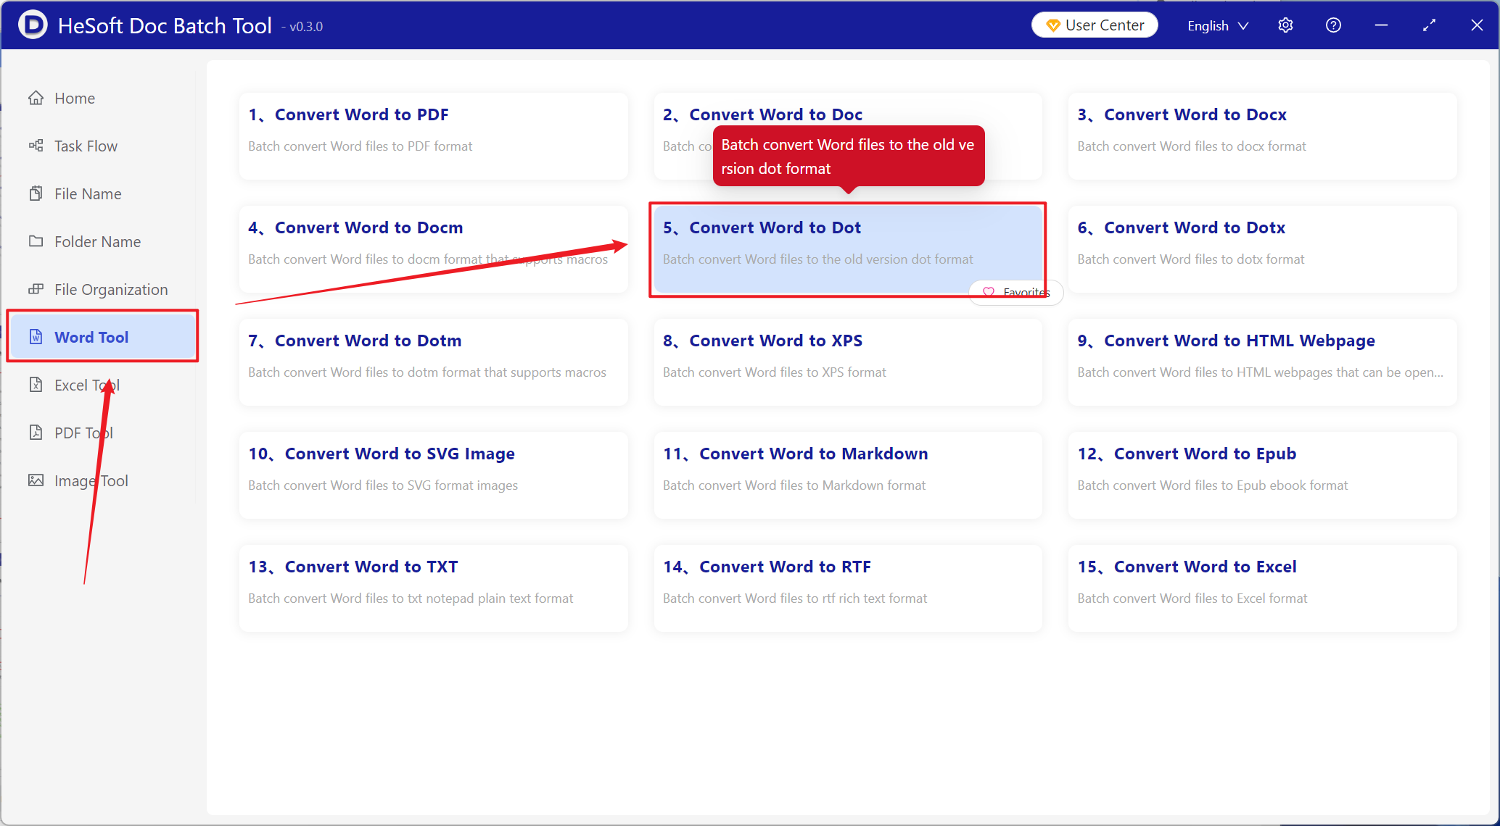Click the Image Tool picture icon
The height and width of the screenshot is (826, 1500).
[36, 480]
